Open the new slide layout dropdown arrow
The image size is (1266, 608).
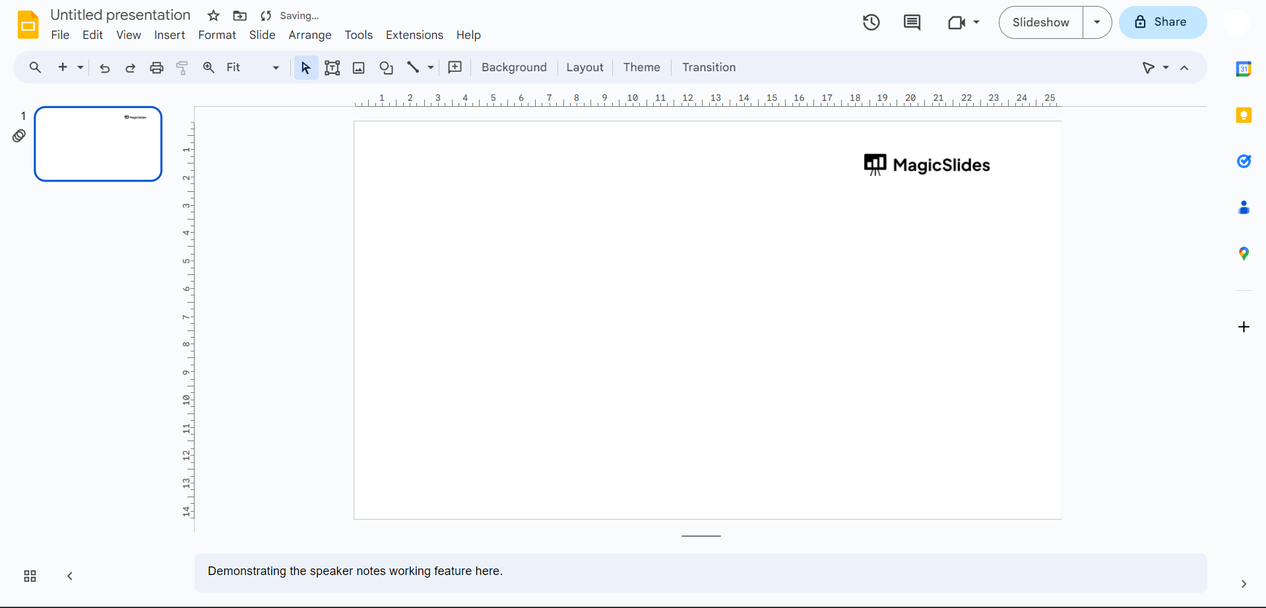coord(80,67)
